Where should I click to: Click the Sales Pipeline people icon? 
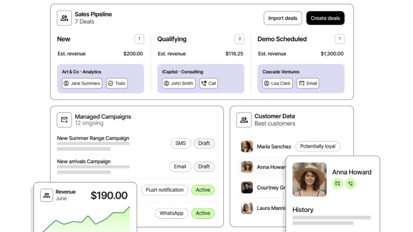pyautogui.click(x=64, y=18)
